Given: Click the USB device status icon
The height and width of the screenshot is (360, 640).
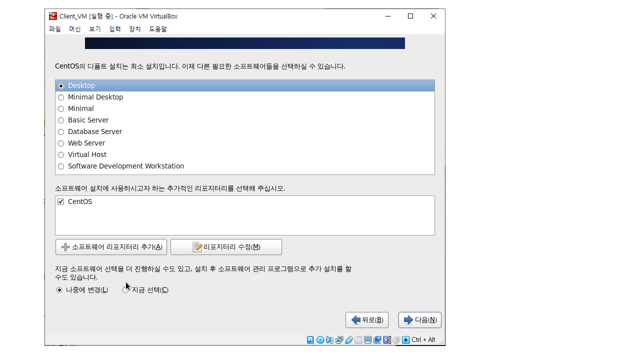Looking at the screenshot, I should coord(348,340).
